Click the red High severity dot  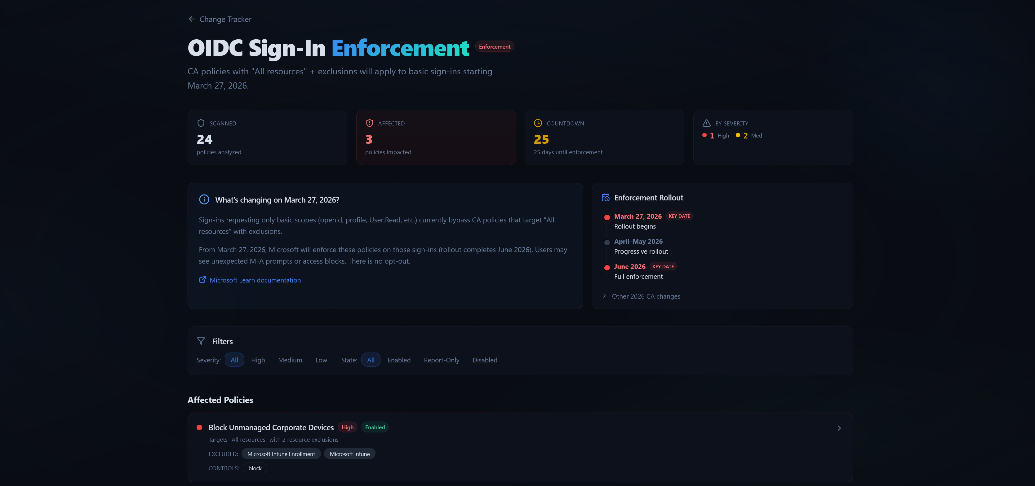(x=704, y=135)
